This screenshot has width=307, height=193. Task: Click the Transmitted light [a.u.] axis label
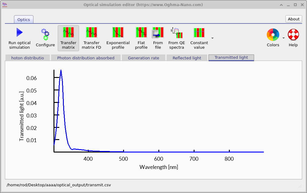click(22, 116)
